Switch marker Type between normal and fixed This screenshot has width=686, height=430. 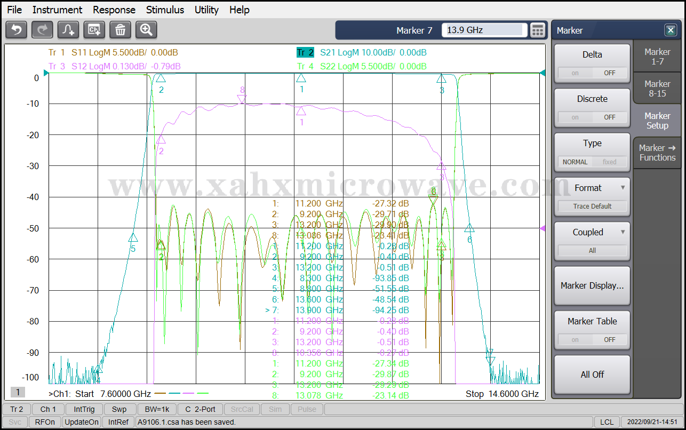[x=592, y=162]
